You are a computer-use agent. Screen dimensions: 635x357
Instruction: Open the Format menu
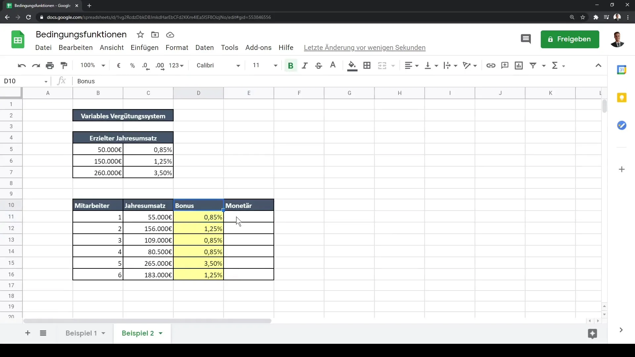(x=177, y=47)
